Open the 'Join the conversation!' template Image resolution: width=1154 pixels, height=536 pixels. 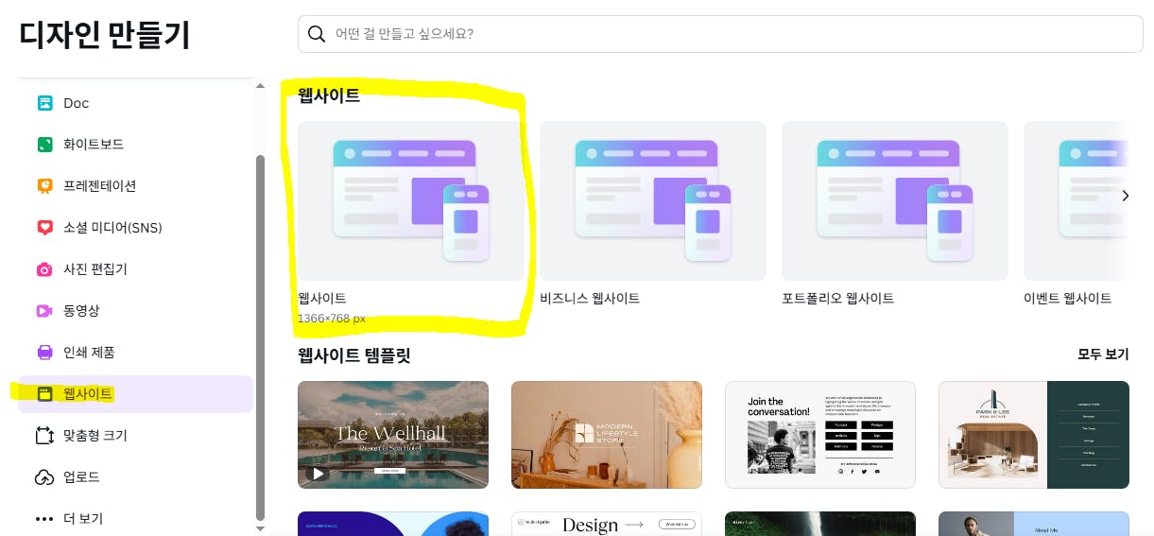coord(820,435)
